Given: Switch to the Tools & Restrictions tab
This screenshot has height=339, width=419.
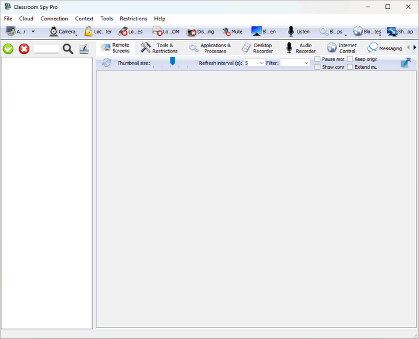Looking at the screenshot, I should pyautogui.click(x=159, y=48).
